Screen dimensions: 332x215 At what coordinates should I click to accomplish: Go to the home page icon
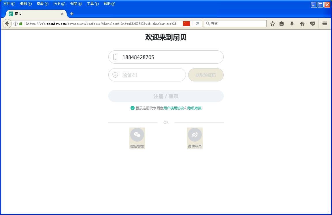[302, 24]
